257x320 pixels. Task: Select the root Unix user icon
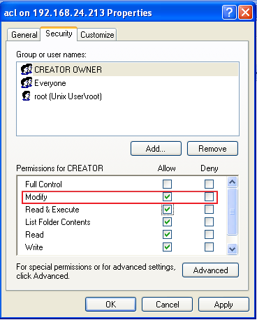[27, 96]
